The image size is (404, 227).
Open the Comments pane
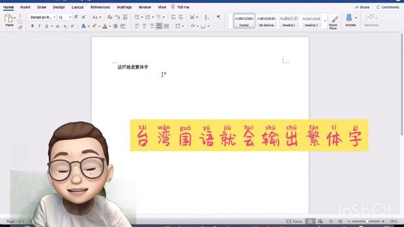388,7
